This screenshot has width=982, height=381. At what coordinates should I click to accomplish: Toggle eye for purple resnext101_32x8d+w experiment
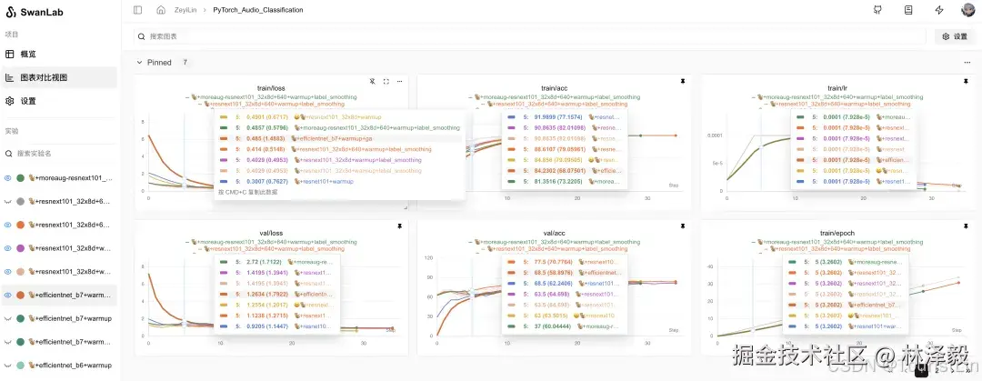pos(8,248)
